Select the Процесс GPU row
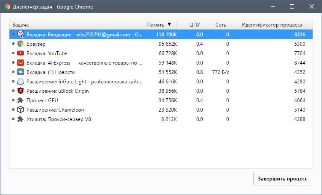322x195 pixels. tap(161, 100)
